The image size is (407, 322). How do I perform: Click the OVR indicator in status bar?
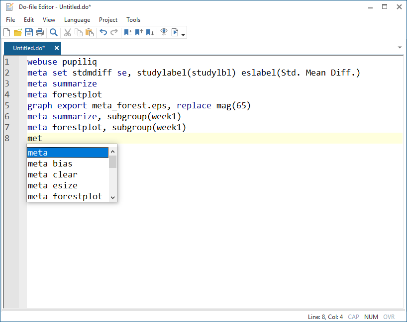click(x=389, y=317)
